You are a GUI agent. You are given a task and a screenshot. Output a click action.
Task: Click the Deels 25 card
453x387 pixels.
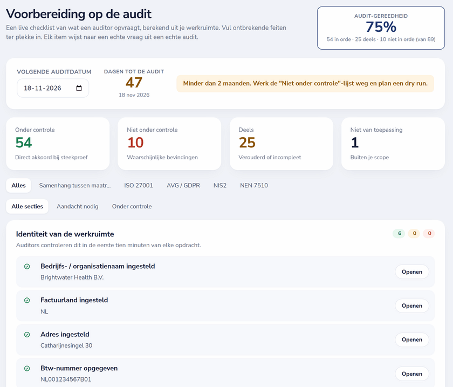click(x=282, y=144)
